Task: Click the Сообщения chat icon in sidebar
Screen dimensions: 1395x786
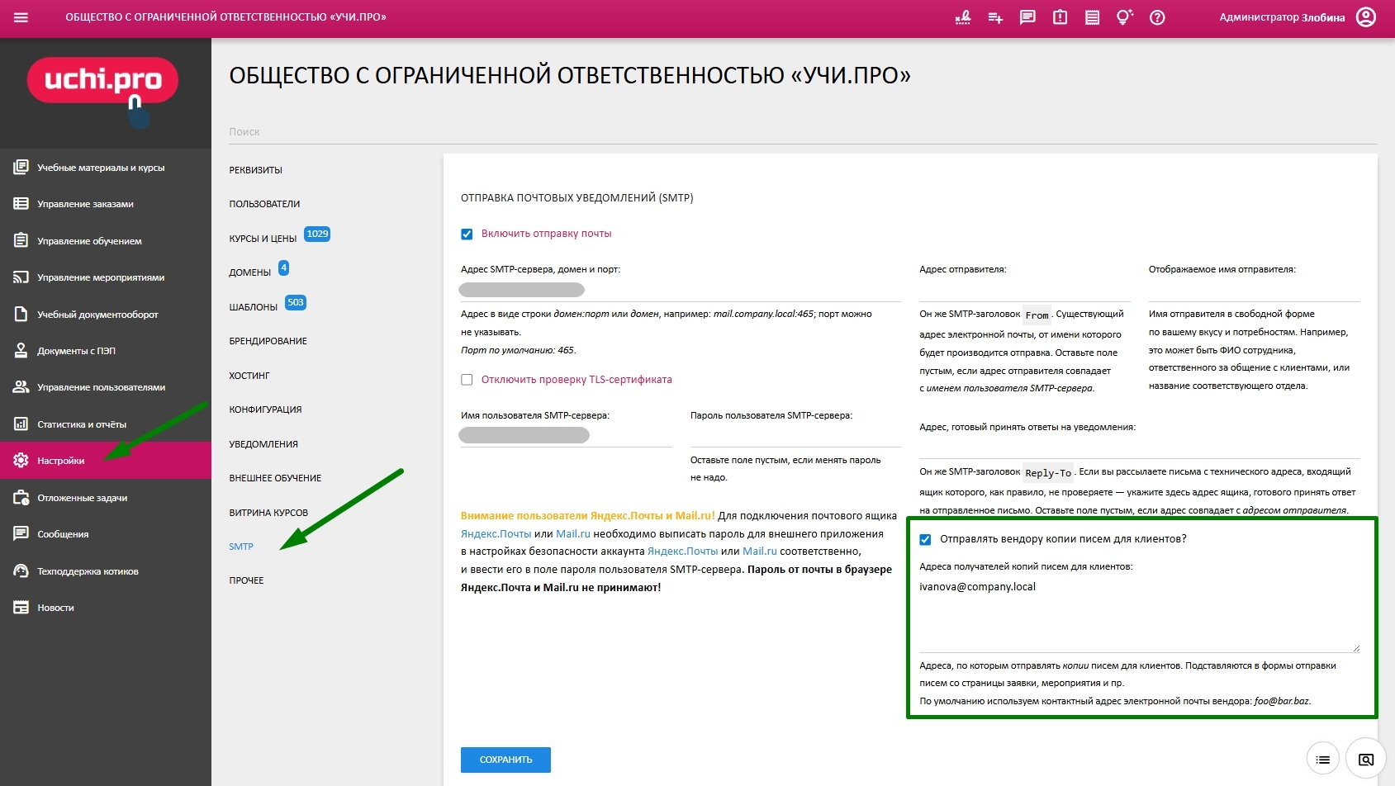Action: [21, 534]
